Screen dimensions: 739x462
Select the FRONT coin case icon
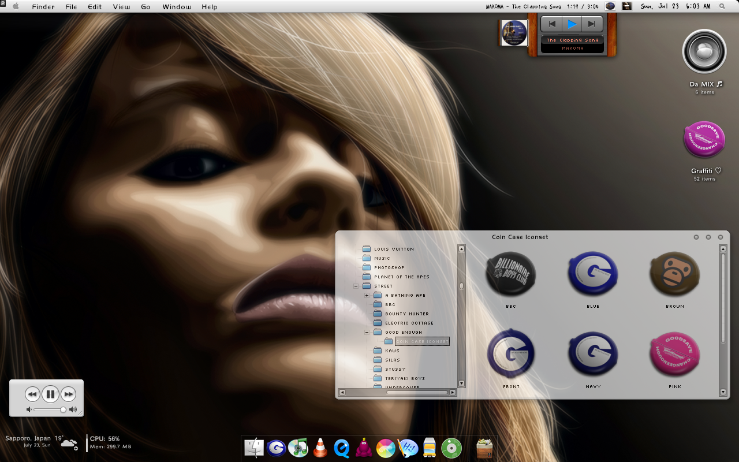click(x=511, y=353)
